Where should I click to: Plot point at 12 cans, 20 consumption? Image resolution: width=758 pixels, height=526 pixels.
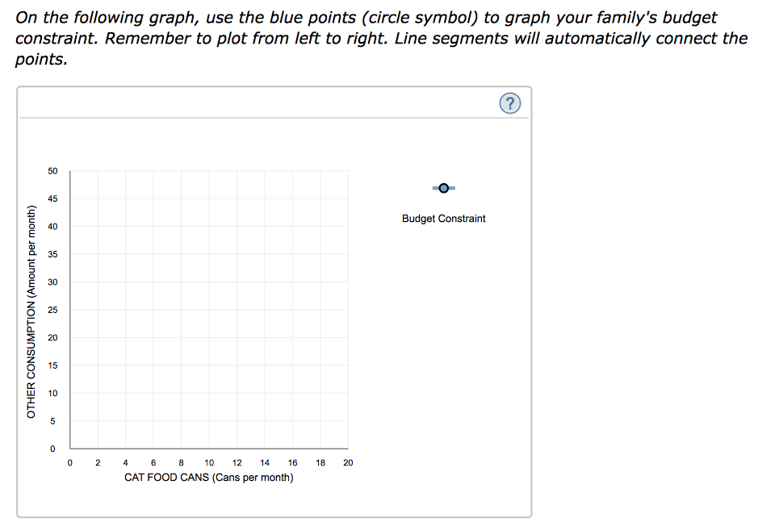[x=237, y=338]
